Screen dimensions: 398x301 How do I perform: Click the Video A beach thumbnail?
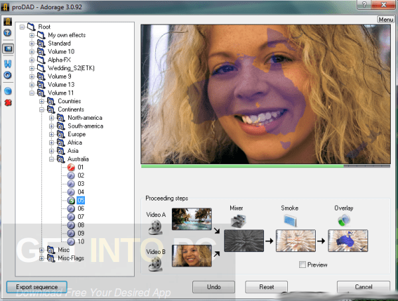point(192,219)
